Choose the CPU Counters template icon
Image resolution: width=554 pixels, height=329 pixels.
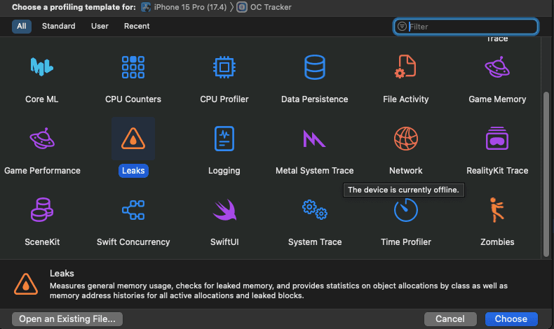(x=133, y=67)
